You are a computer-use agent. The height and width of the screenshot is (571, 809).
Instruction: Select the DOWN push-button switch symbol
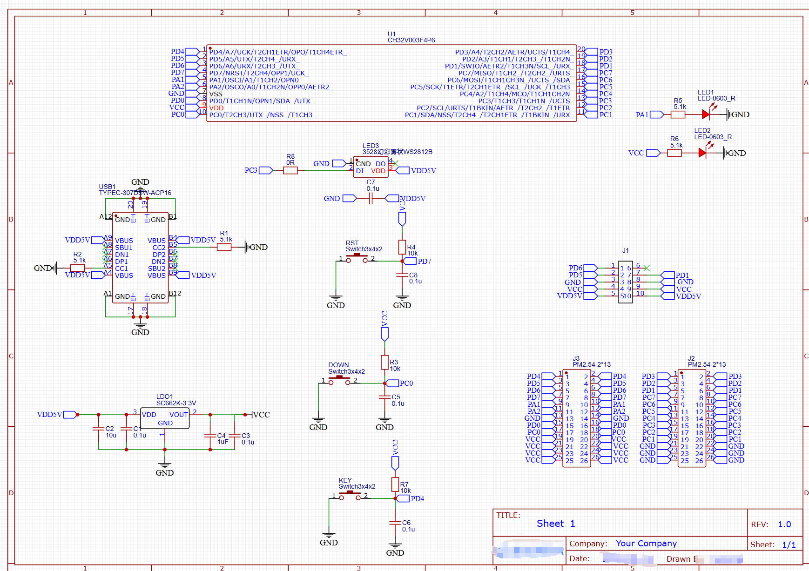point(339,380)
